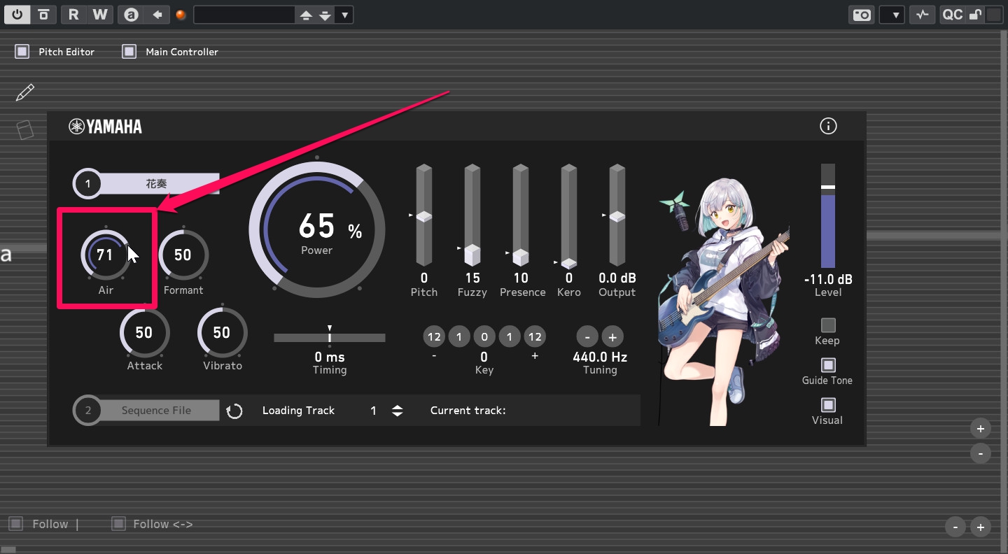
Task: Click the right 12 key button
Action: click(x=535, y=337)
